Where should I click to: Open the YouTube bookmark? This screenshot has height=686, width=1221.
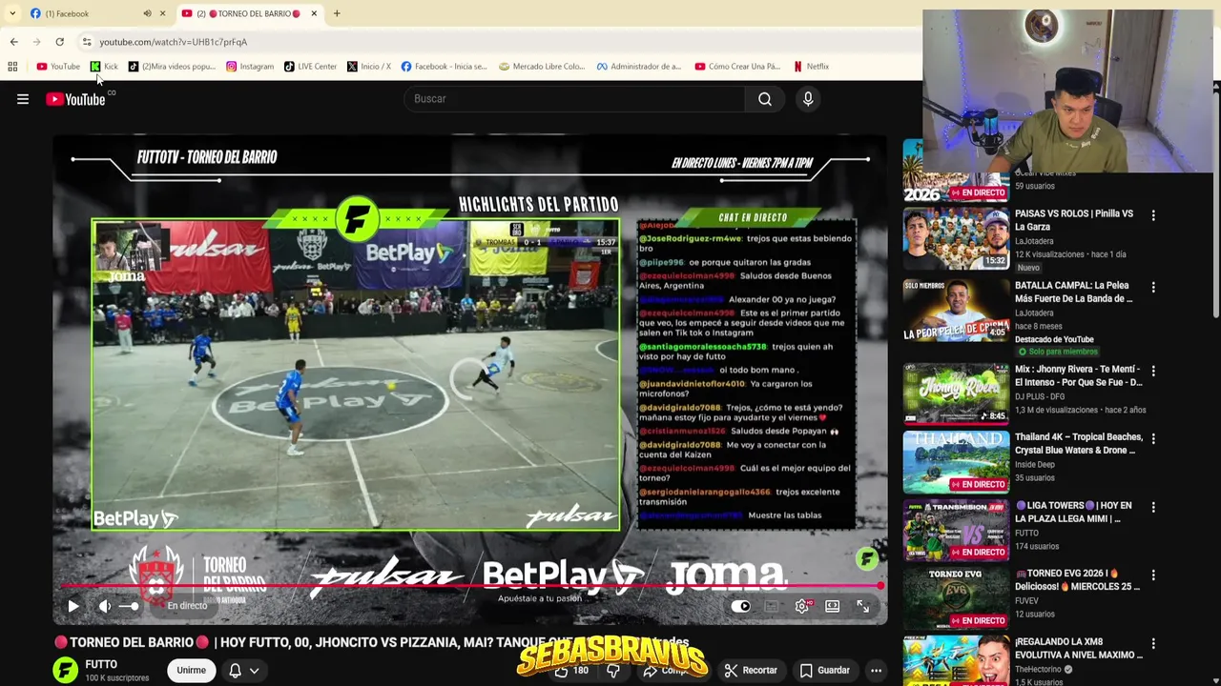(58, 67)
